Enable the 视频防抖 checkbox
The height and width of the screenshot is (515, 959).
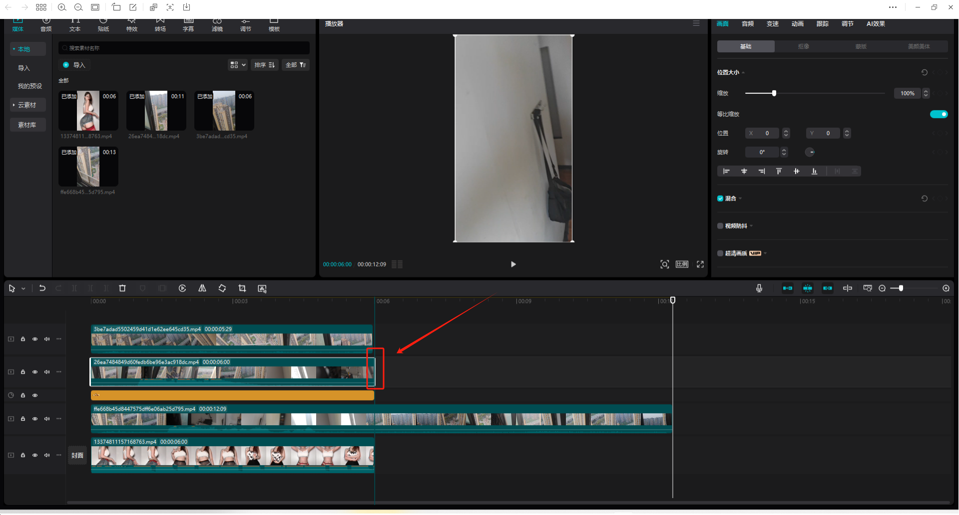click(x=720, y=226)
